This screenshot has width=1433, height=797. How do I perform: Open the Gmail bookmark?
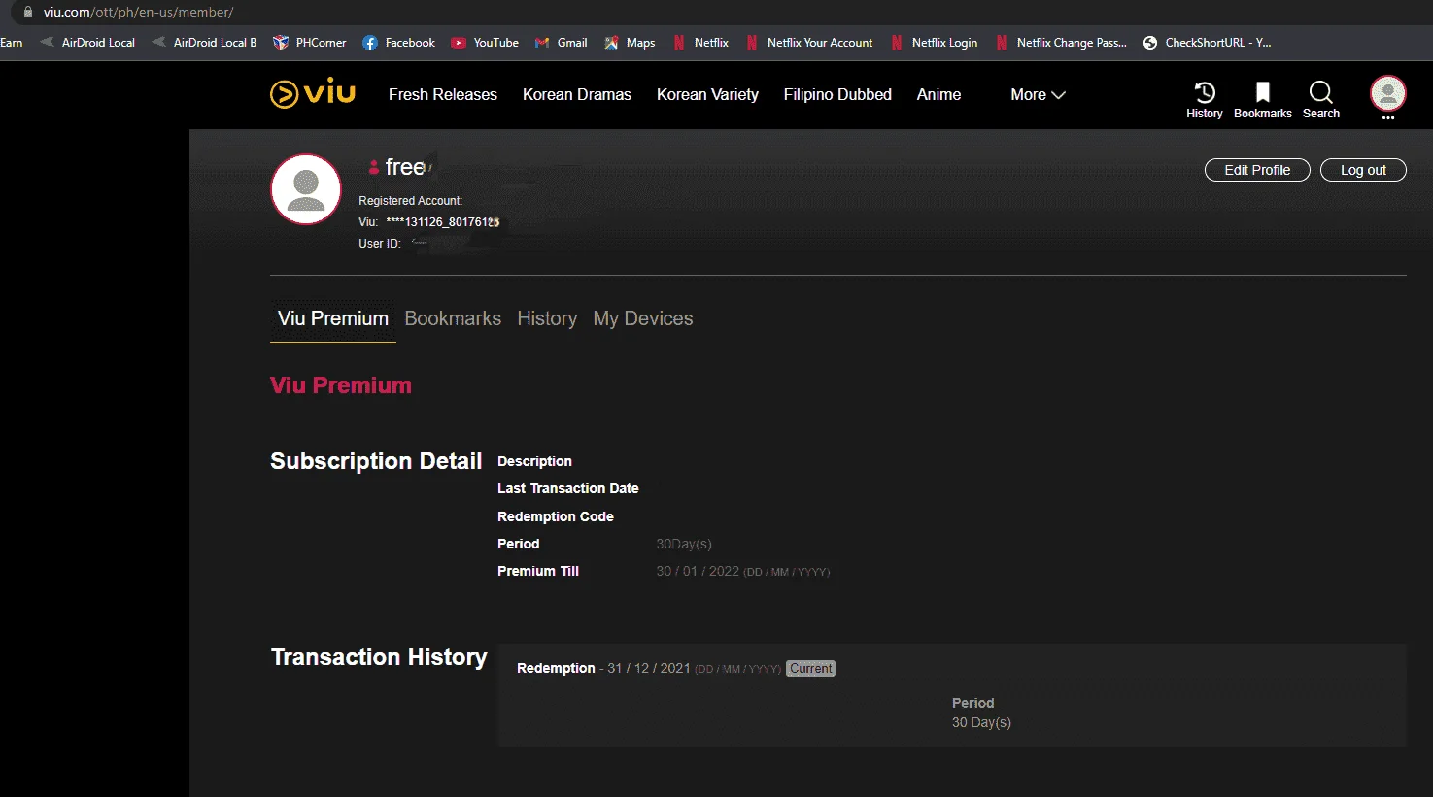click(561, 43)
